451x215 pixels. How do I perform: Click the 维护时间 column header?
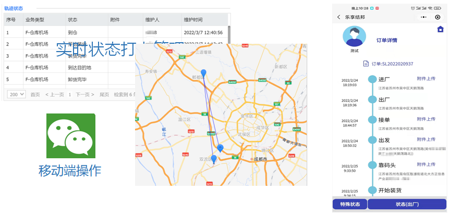[x=196, y=20]
